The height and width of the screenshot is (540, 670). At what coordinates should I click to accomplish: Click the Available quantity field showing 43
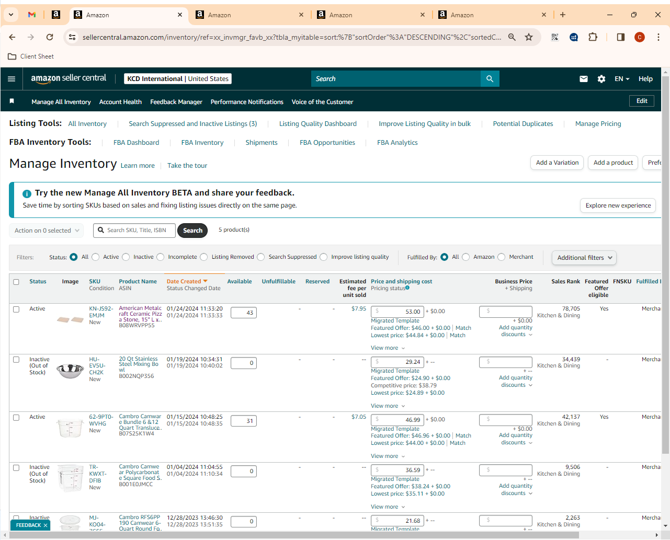[244, 313]
